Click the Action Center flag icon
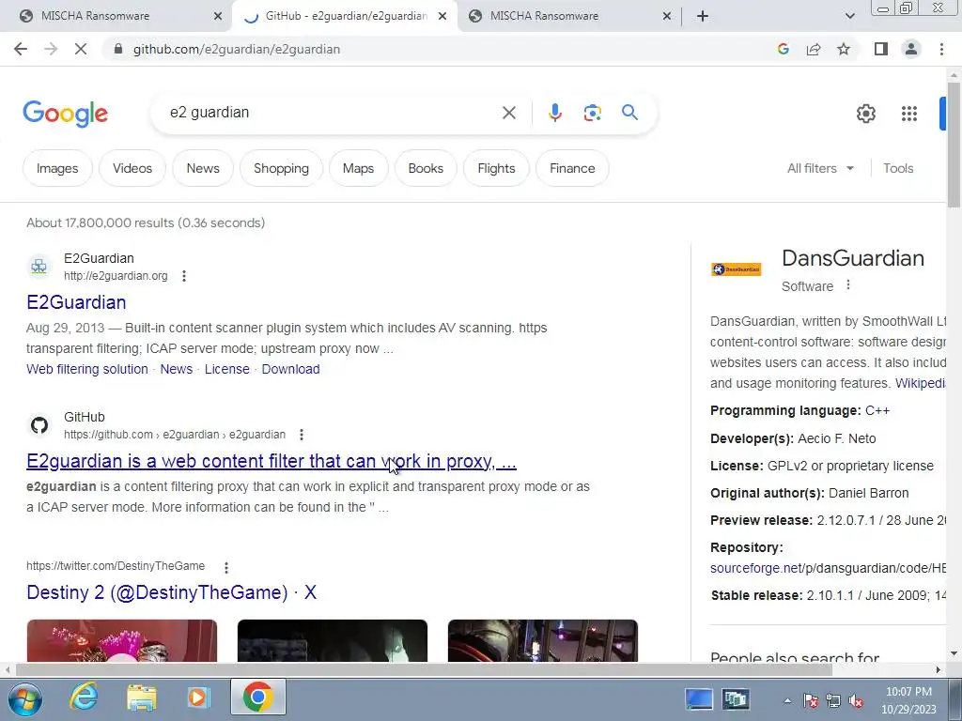The width and height of the screenshot is (962, 721). pos(811,700)
